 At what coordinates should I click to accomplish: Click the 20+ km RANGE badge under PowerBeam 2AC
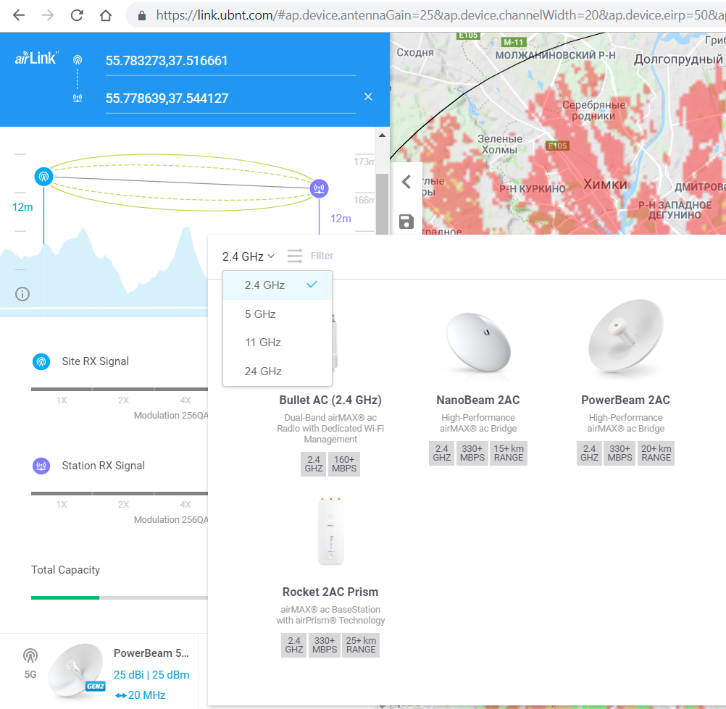tap(656, 453)
